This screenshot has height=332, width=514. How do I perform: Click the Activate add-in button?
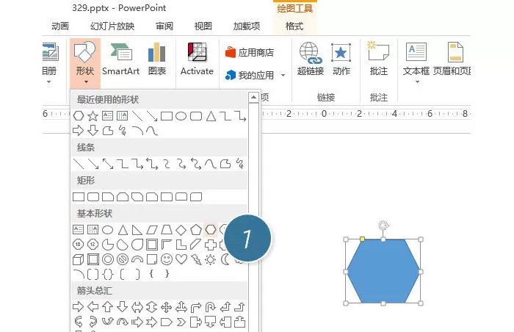click(197, 59)
